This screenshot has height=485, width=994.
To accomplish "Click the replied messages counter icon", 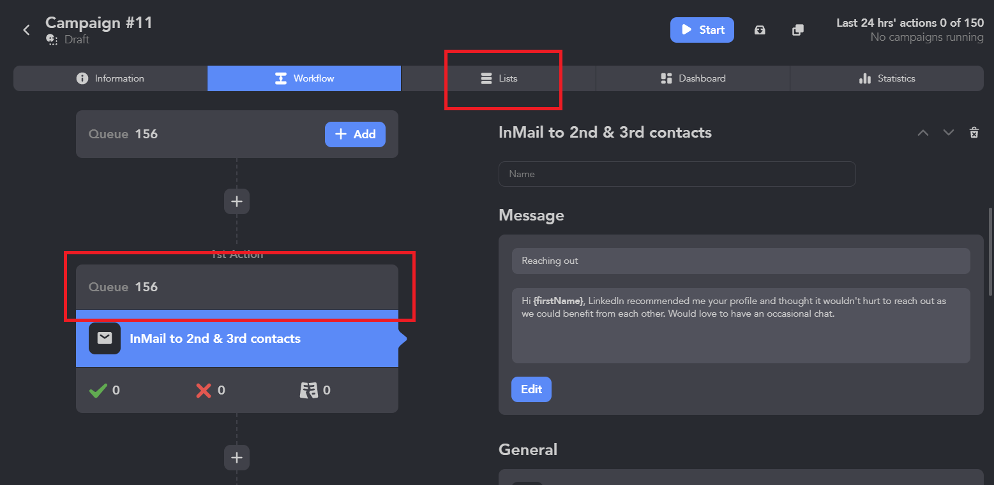I will pyautogui.click(x=309, y=390).
